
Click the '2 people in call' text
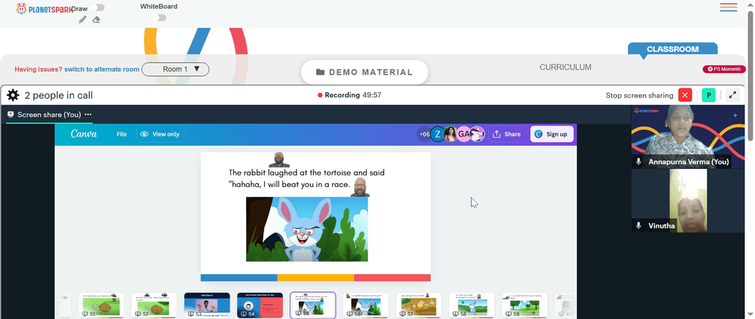[59, 95]
